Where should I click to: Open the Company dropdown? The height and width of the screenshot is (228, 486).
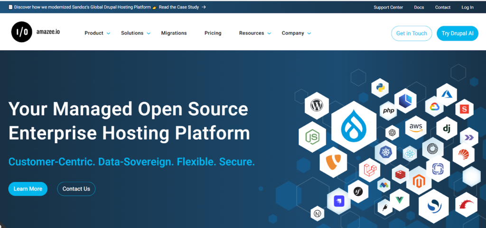tap(296, 33)
